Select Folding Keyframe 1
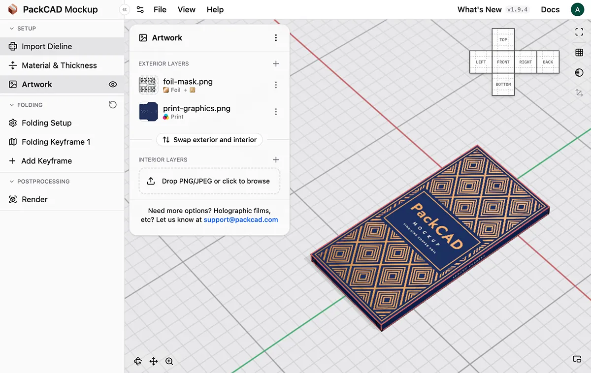Screen dimensions: 591x373 tap(62, 142)
